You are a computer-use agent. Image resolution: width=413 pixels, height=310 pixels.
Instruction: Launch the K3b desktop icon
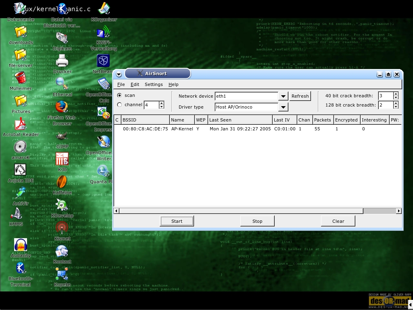pos(62,159)
